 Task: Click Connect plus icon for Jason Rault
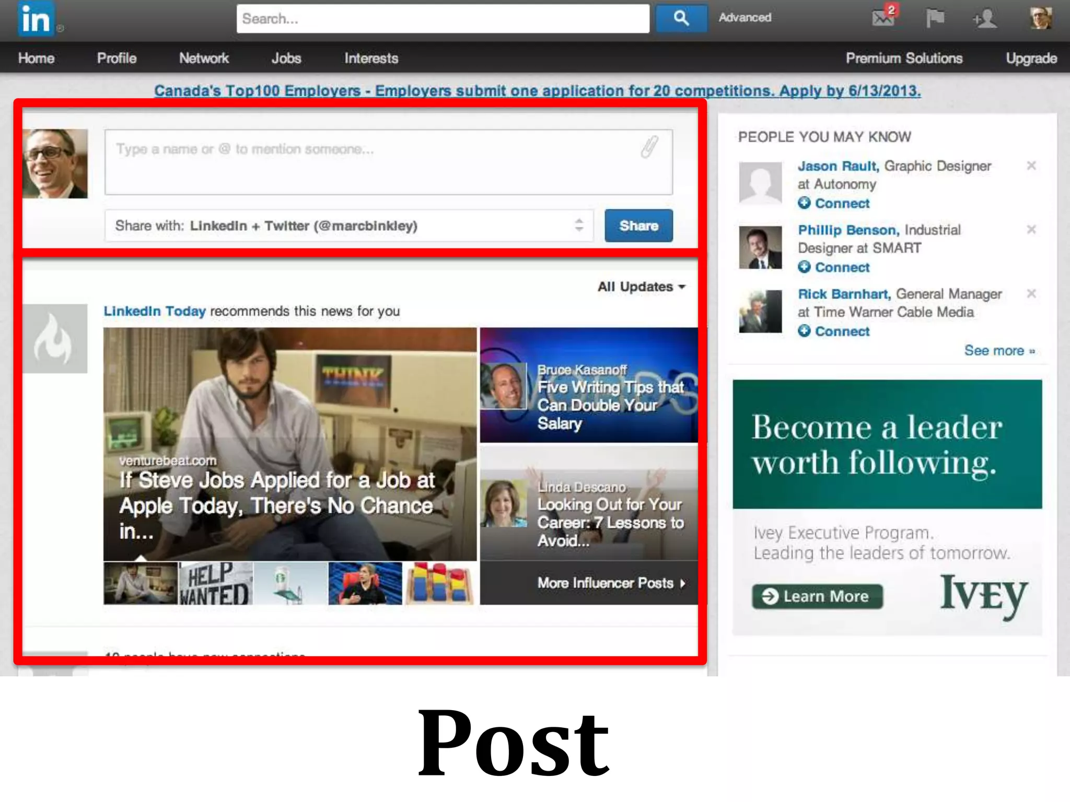click(804, 203)
